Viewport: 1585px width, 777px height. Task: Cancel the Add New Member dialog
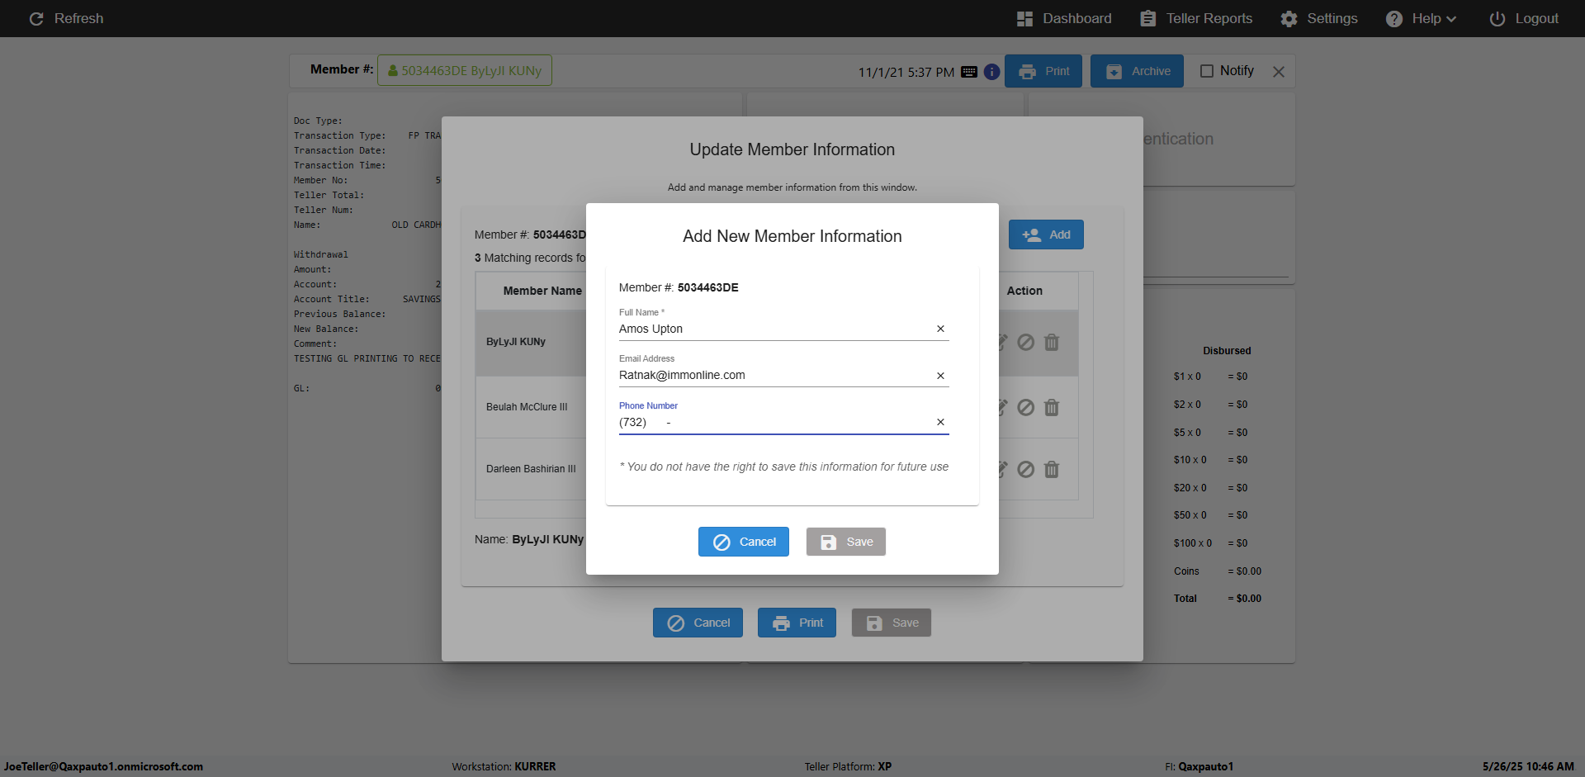[744, 542]
